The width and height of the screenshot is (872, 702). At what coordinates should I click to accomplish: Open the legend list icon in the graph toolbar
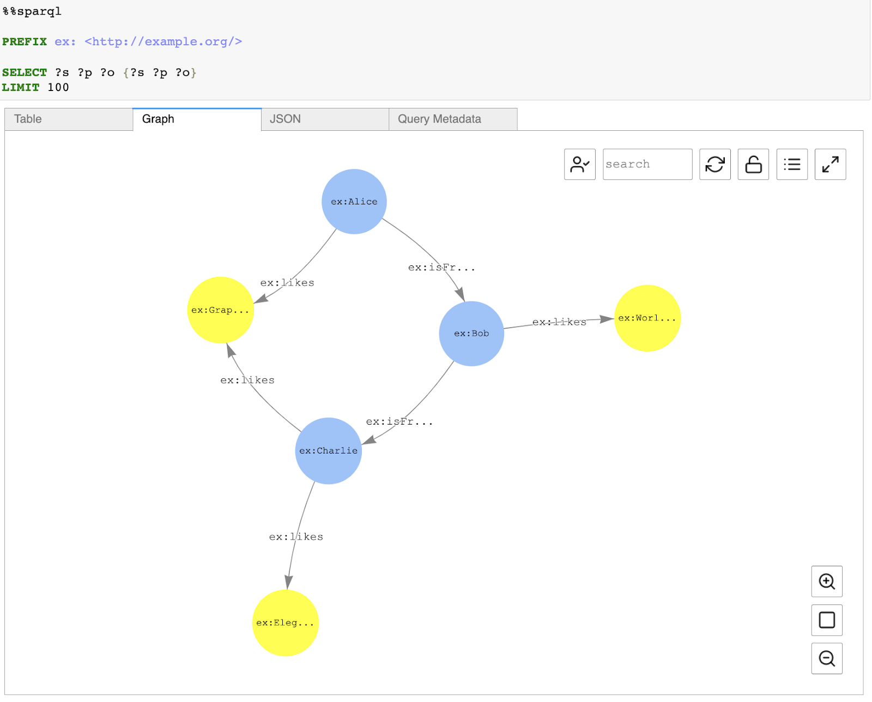pyautogui.click(x=791, y=164)
